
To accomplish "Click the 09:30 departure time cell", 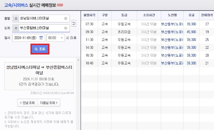I will coord(90,32).
